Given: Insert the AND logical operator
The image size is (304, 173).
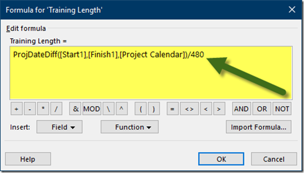Looking at the screenshot, I should [x=241, y=109].
